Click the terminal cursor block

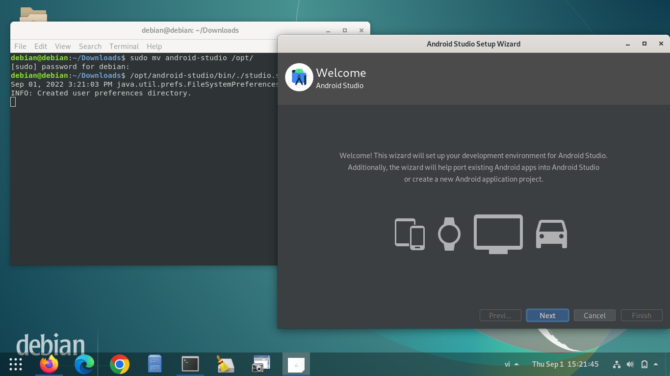click(13, 102)
